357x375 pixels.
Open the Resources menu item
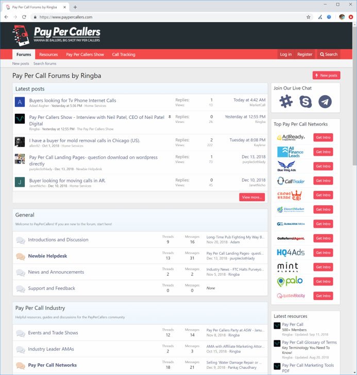pyautogui.click(x=48, y=55)
